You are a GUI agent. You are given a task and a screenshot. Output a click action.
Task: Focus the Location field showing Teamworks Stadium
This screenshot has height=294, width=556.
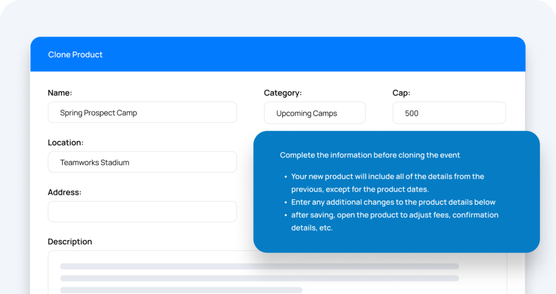[x=142, y=162]
